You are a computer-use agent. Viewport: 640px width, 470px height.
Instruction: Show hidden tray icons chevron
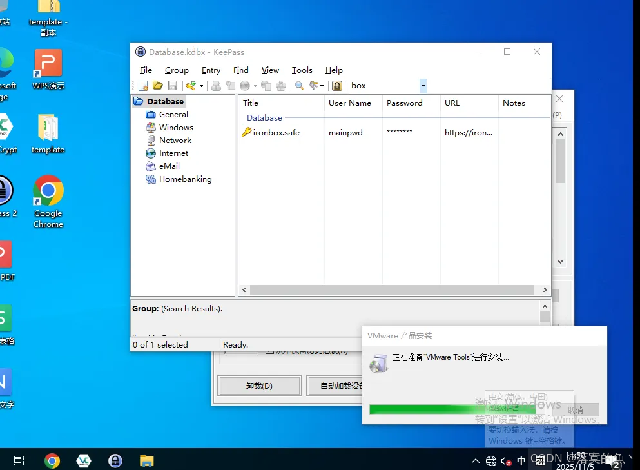click(x=476, y=461)
